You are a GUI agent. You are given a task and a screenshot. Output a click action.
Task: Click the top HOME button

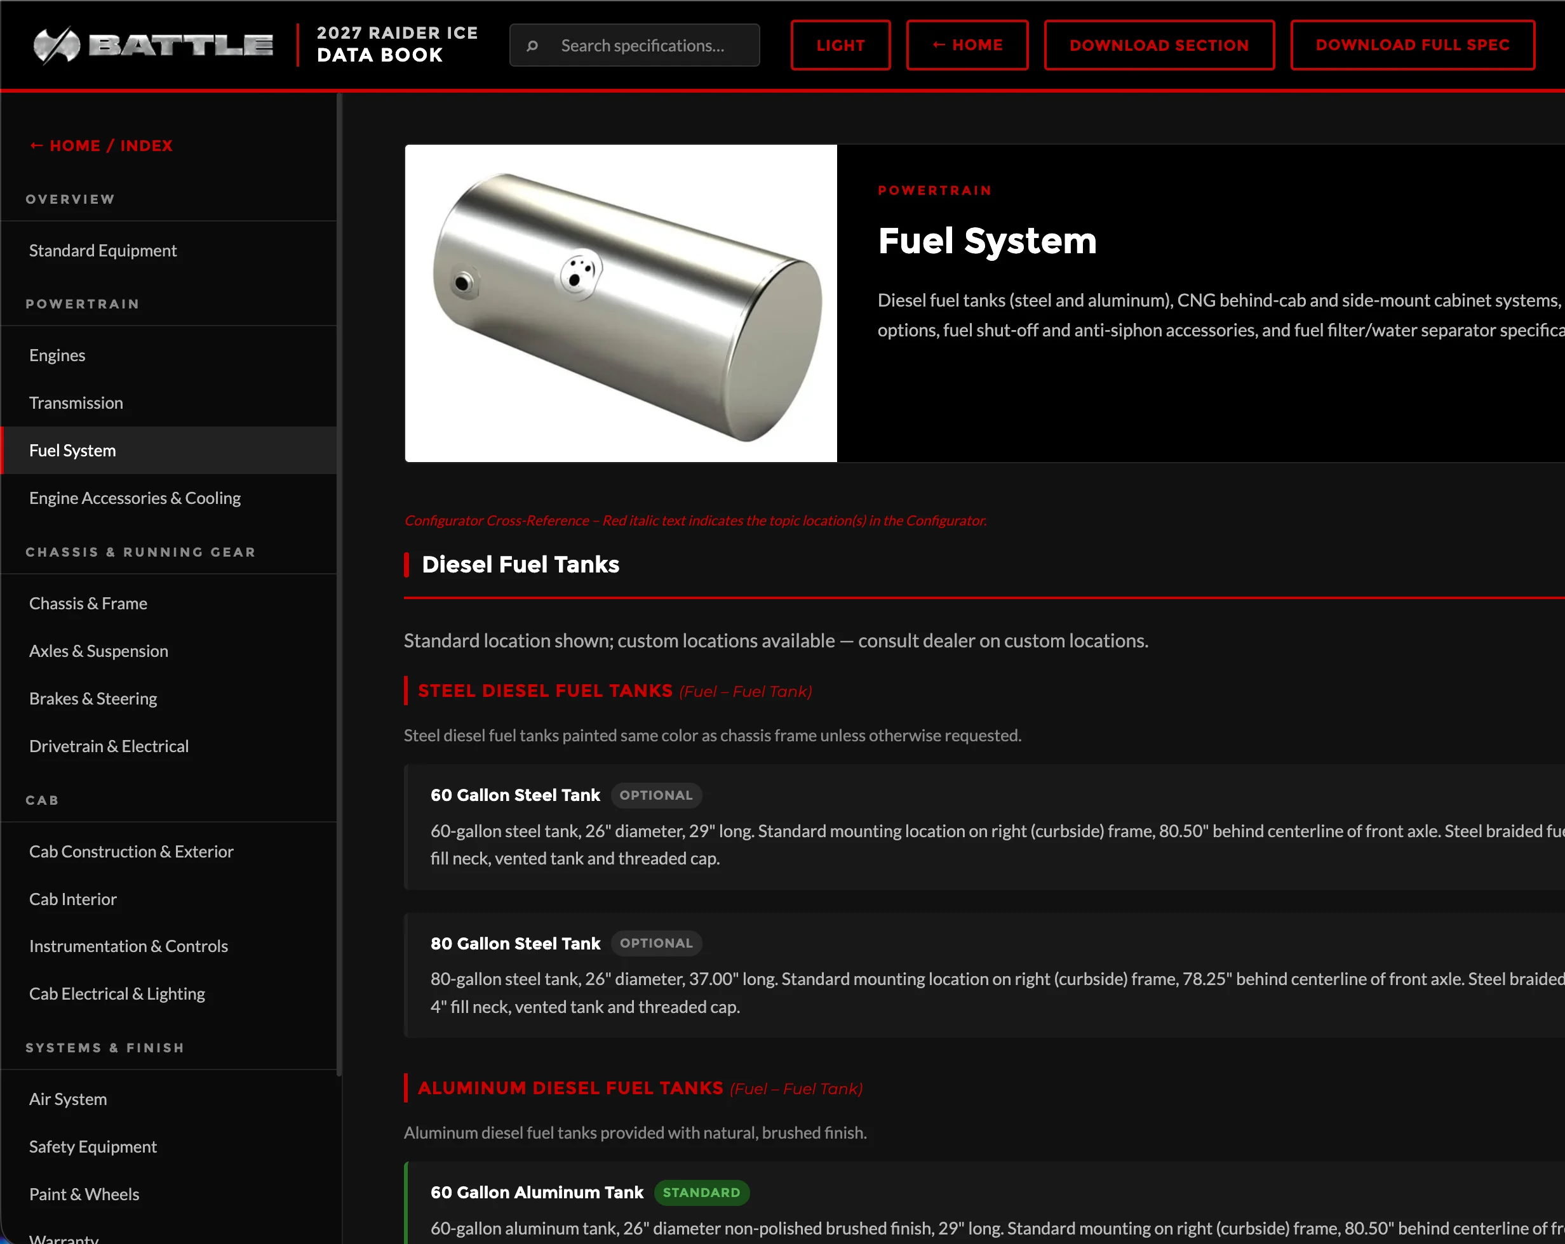point(967,45)
